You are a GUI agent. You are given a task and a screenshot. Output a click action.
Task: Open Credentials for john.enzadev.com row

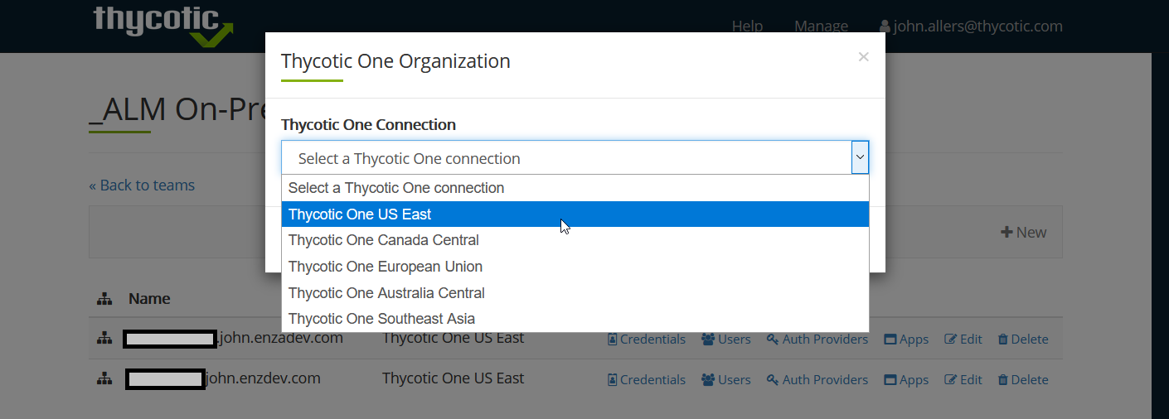point(647,340)
